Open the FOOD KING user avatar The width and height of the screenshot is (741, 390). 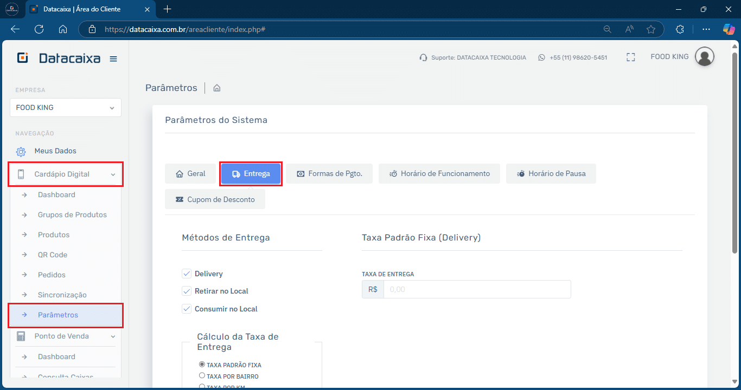[x=704, y=57]
